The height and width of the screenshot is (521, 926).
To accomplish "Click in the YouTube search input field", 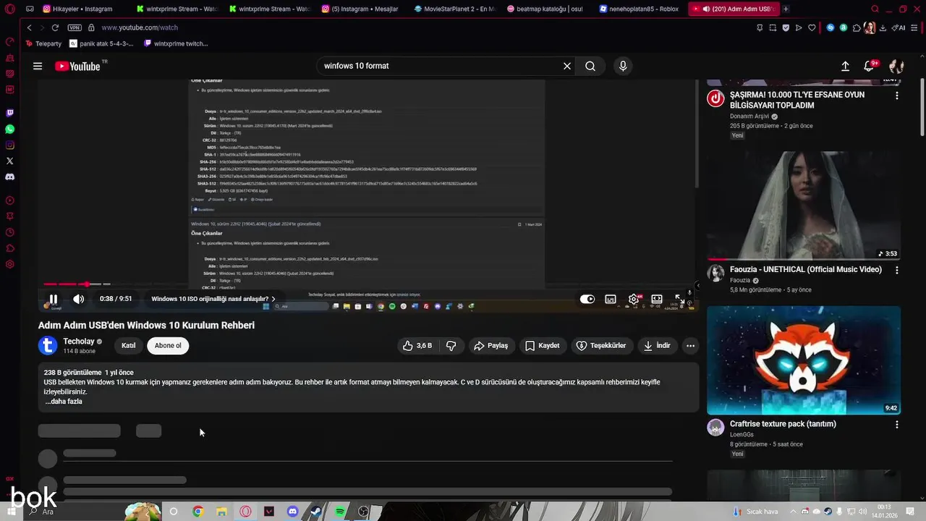I will tap(440, 66).
